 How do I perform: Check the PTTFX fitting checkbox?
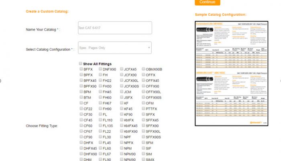[x=143, y=109]
